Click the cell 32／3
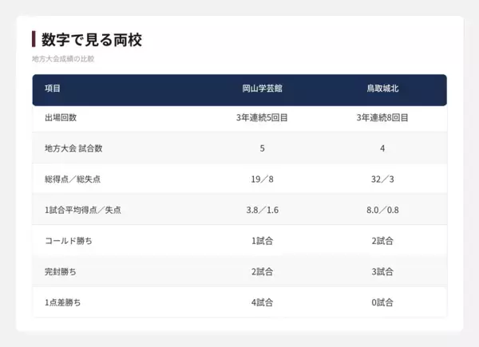Image resolution: width=479 pixels, height=347 pixels. tap(382, 179)
